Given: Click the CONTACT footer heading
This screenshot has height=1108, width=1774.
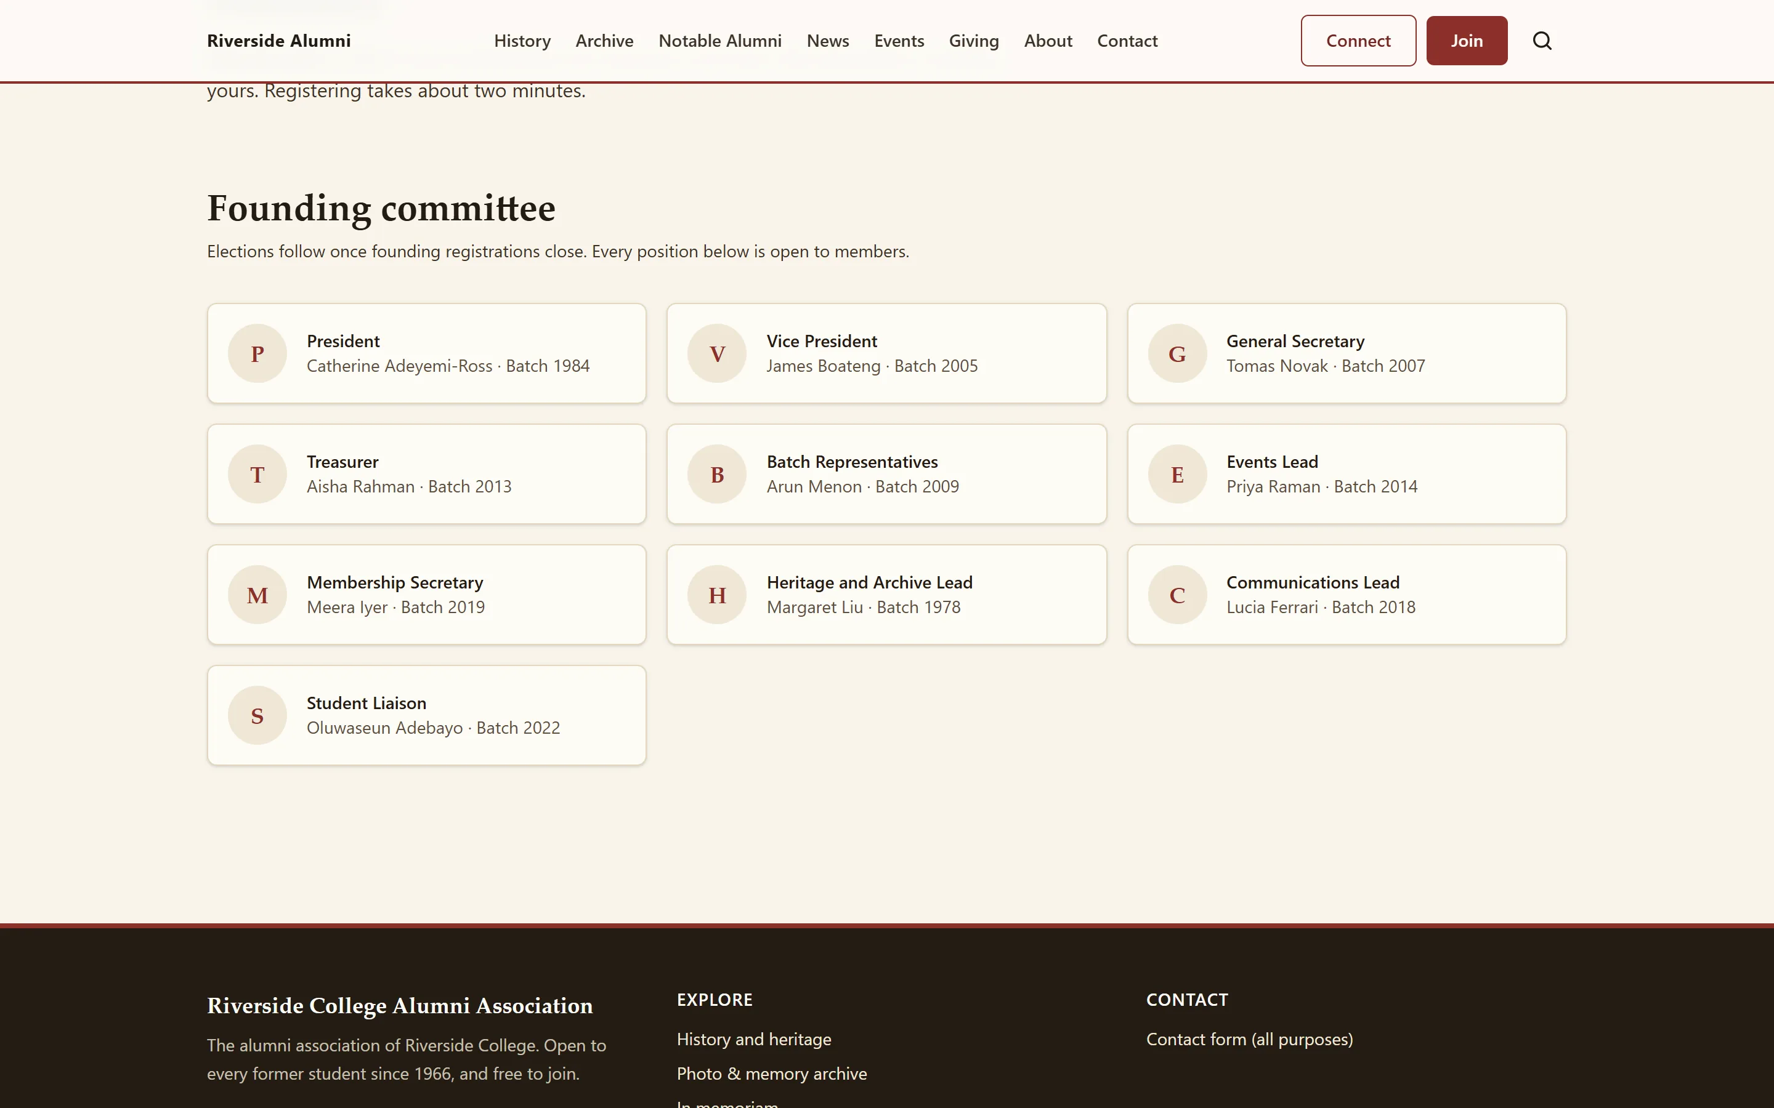Looking at the screenshot, I should (x=1187, y=1000).
